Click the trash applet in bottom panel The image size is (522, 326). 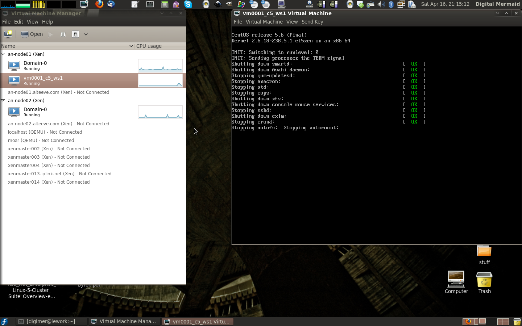[x=517, y=321]
